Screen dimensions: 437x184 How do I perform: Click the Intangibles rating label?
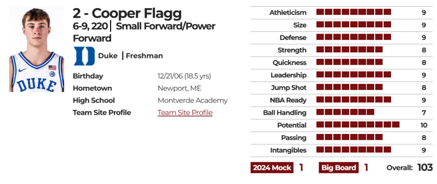288,150
